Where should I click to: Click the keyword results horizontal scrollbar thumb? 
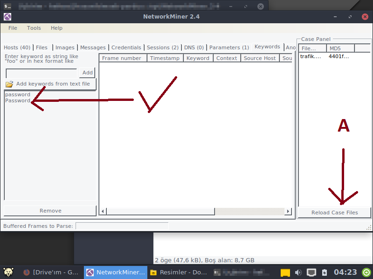pyautogui.click(x=160, y=211)
